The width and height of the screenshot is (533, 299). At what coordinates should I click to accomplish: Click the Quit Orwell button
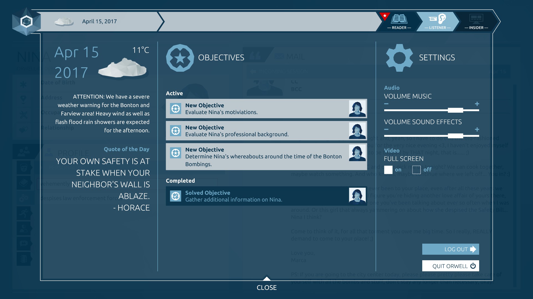click(451, 266)
